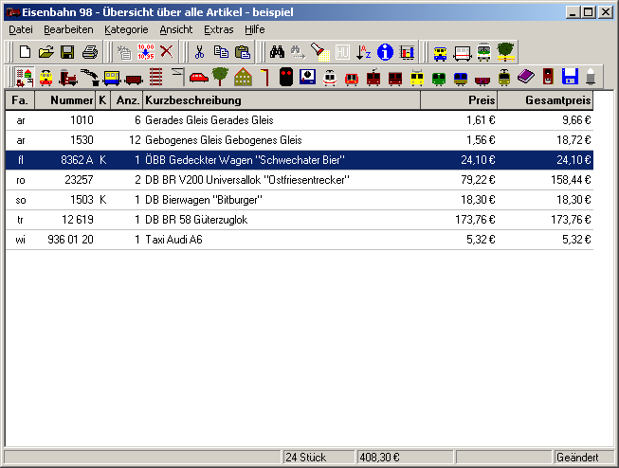Open the Extras menu
This screenshot has width=619, height=468.
coord(218,29)
